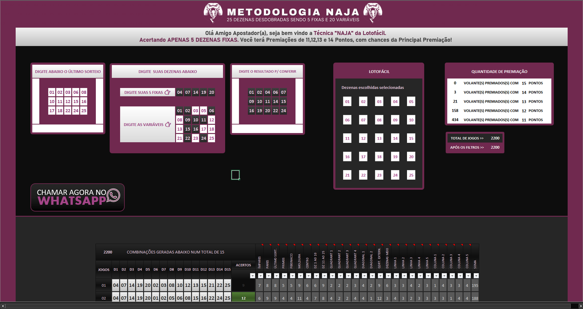Click the pointing hand icon beside DIGITE AS VARIÁVEIS

168,124
